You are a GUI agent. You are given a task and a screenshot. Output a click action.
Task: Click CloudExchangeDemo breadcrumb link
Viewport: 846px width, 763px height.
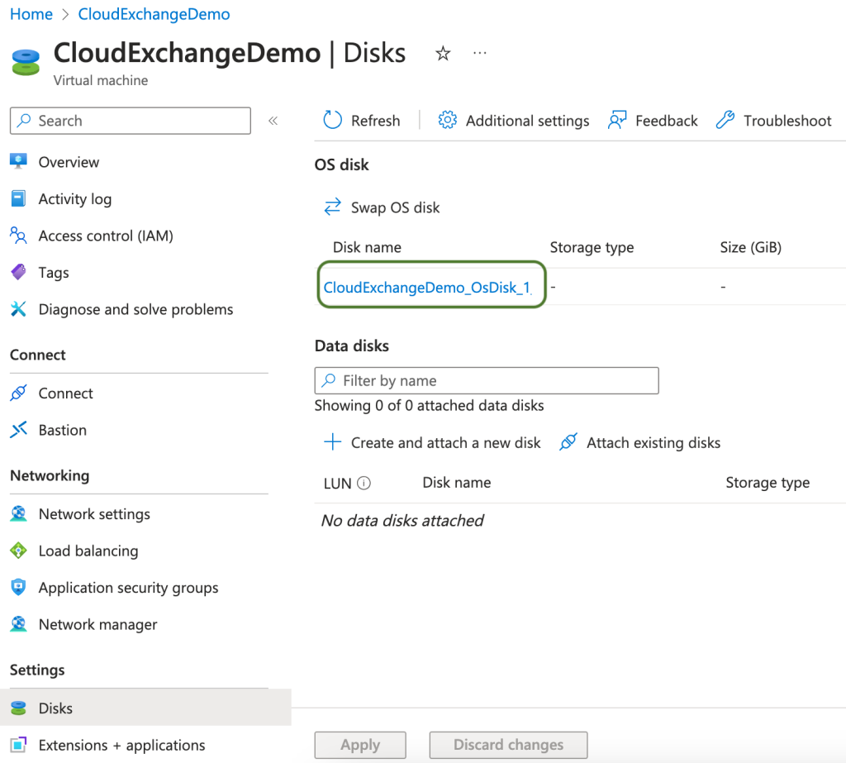pyautogui.click(x=154, y=14)
